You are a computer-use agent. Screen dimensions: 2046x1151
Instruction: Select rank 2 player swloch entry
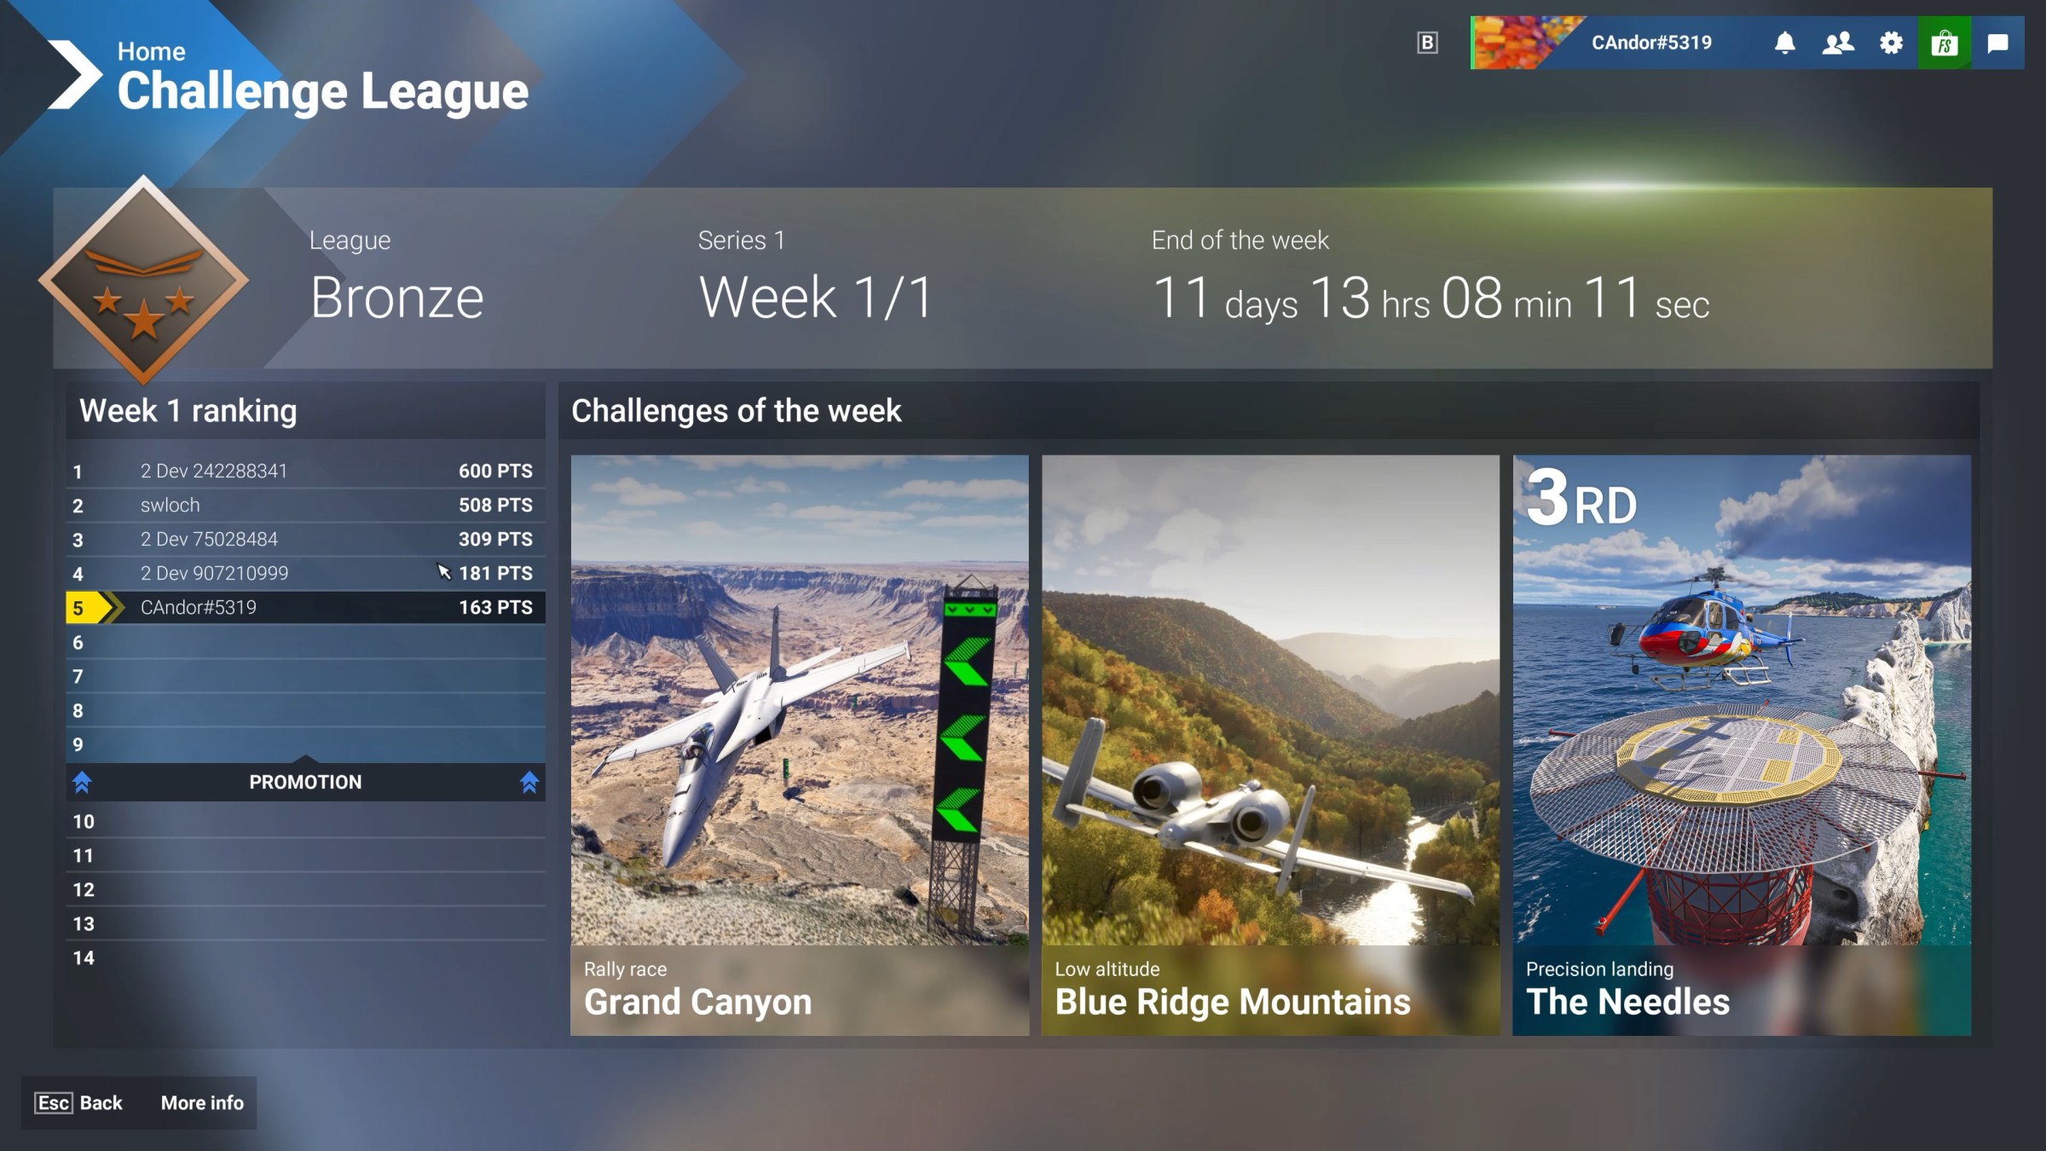(302, 505)
